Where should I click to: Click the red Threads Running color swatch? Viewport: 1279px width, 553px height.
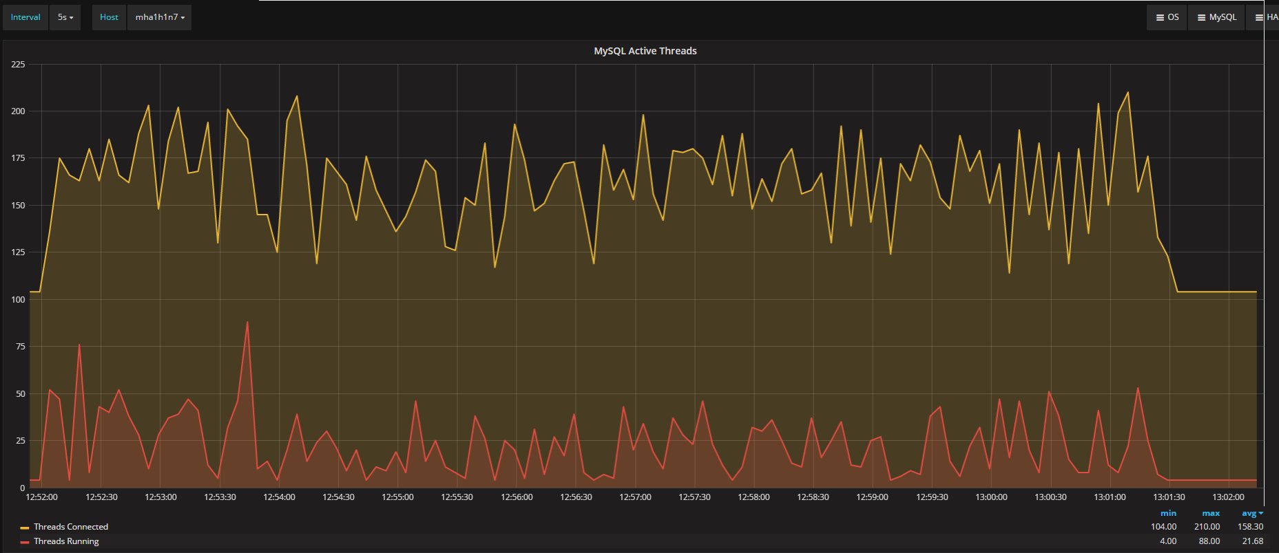25,542
